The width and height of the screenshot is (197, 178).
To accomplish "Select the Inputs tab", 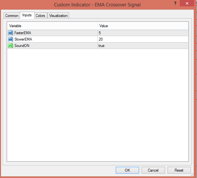I will (27, 15).
